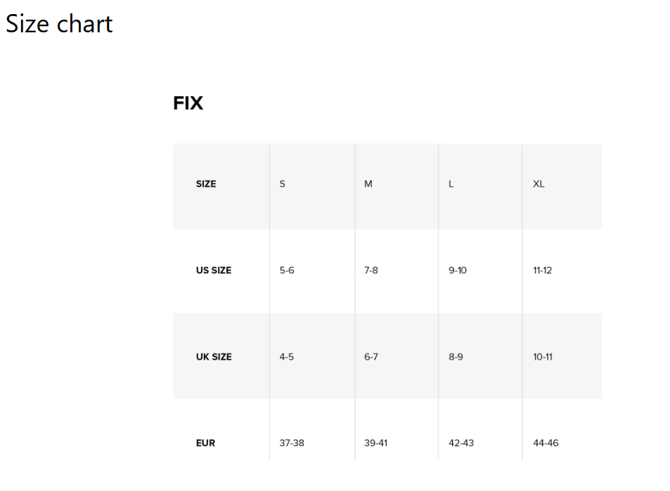Click the US size 11-12 cell
The image size is (670, 491).
(543, 270)
